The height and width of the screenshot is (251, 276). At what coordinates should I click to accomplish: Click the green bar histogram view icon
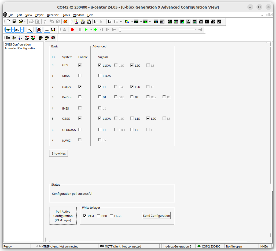point(145,22)
